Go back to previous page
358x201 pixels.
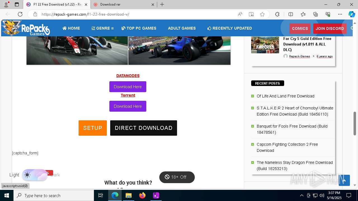pos(8,14)
